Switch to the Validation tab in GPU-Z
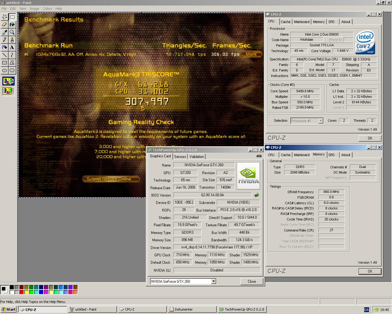392x314 pixels. point(197,157)
